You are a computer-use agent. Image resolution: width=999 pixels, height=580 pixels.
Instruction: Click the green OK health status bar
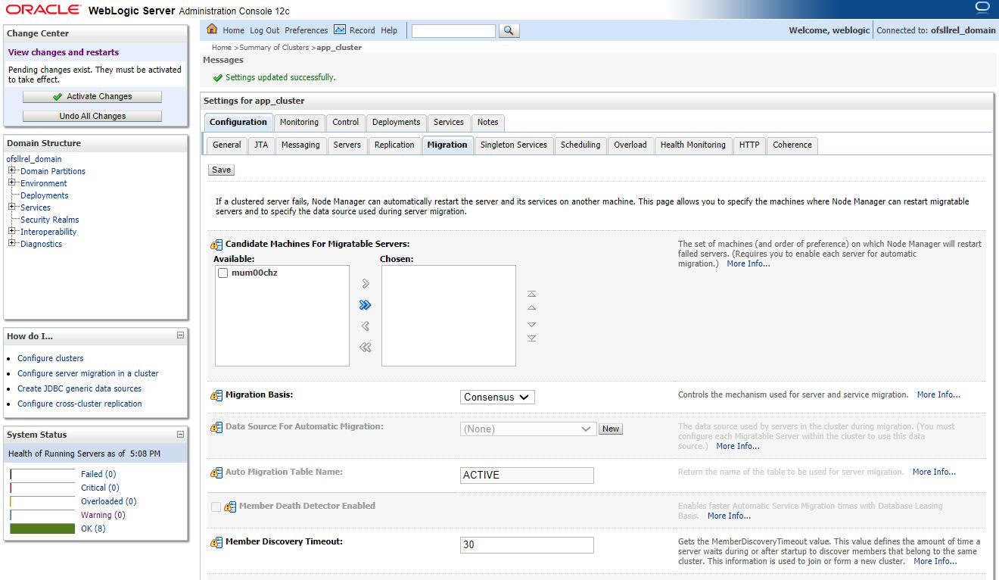pyautogui.click(x=42, y=529)
